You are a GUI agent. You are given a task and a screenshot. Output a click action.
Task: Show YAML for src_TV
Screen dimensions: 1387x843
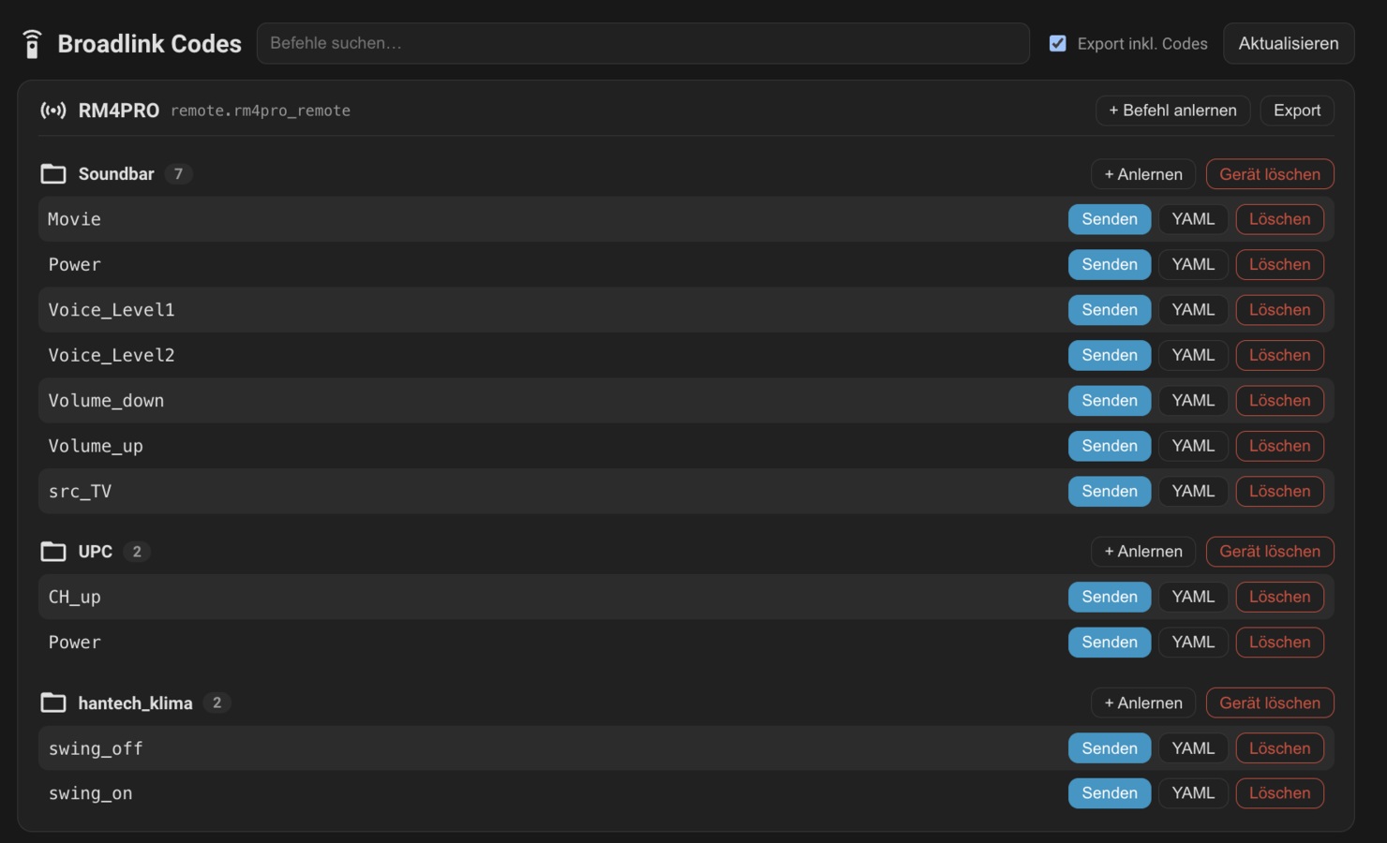coord(1193,491)
